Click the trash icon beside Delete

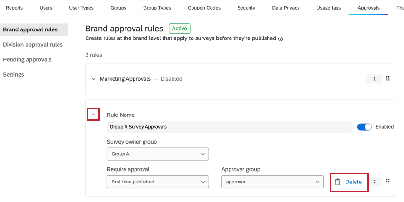[337, 182]
